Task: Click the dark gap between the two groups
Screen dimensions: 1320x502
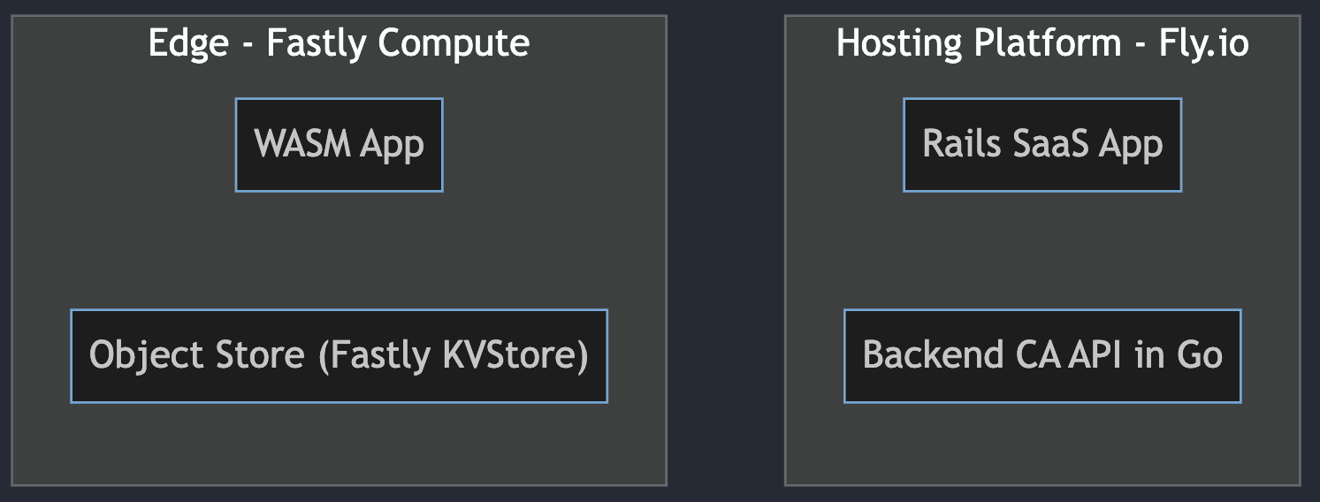Action: pos(725,250)
